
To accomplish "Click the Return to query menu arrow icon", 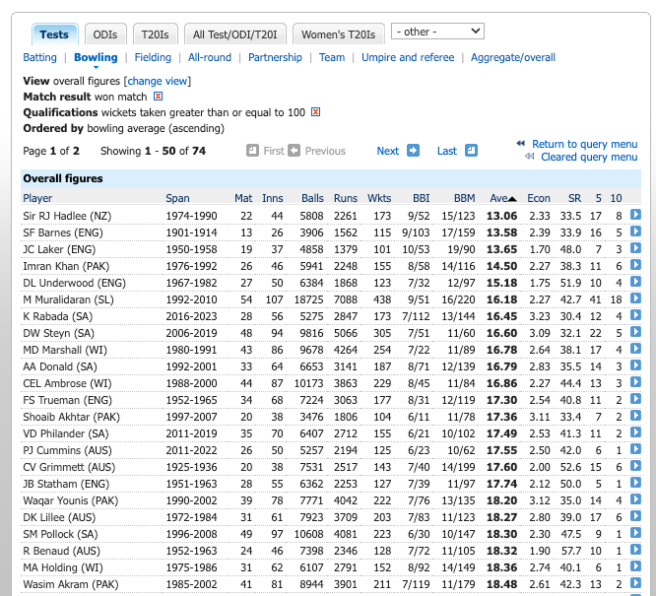I will (522, 144).
